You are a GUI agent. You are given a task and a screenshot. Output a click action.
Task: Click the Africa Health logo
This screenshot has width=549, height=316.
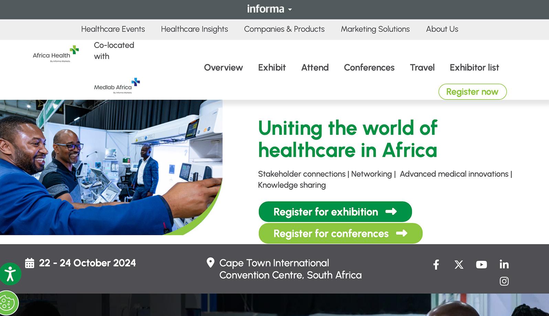click(x=56, y=54)
